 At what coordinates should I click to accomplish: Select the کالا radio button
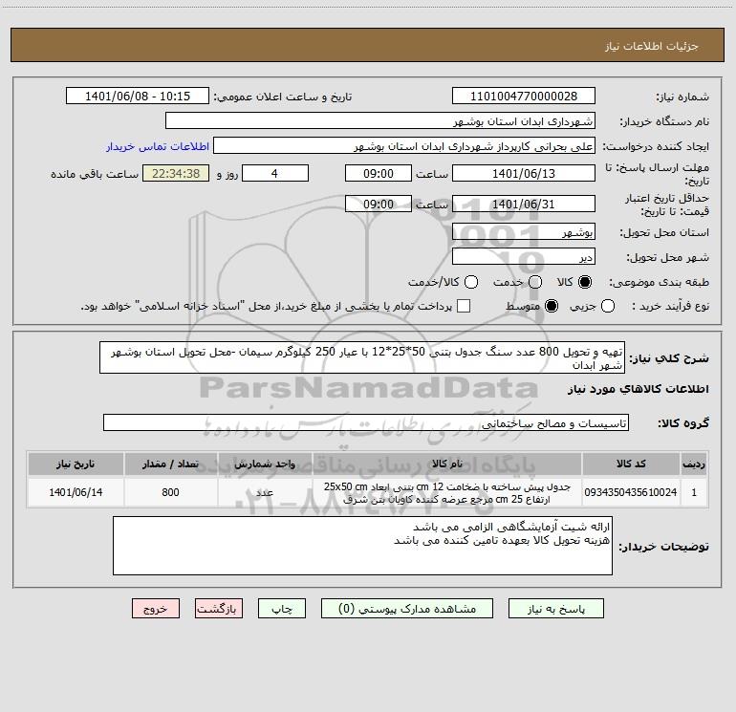pos(585,282)
